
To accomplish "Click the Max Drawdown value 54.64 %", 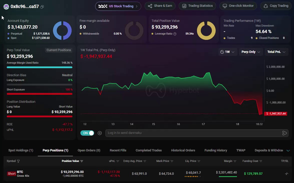I will pyautogui.click(x=263, y=32).
